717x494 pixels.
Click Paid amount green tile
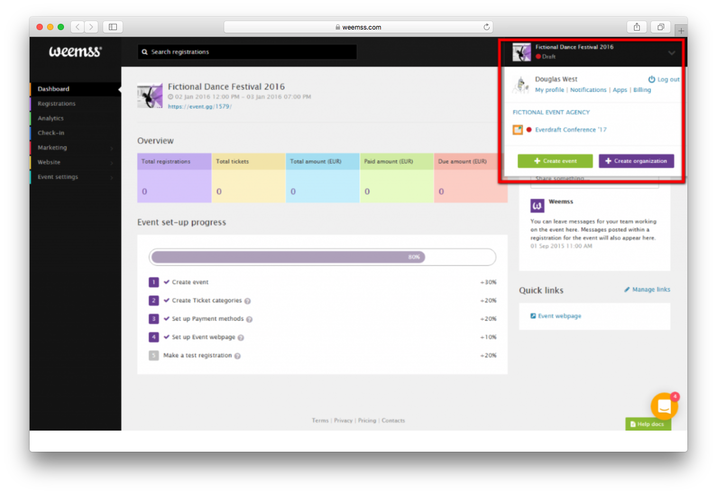[397, 178]
